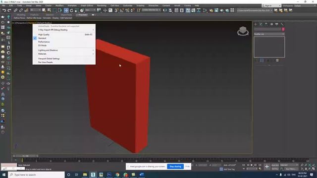The width and height of the screenshot is (317, 178).
Task: Toggle the eye visibility icon in ribbon
Action: [93, 15]
